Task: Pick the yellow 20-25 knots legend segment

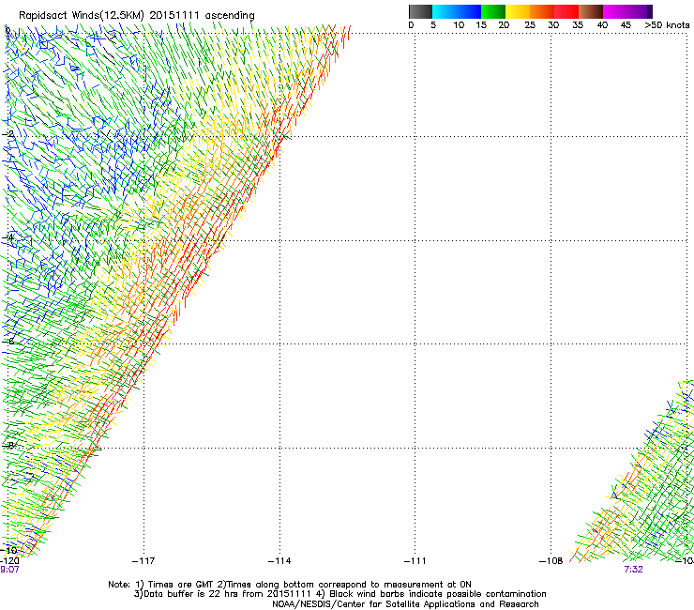Action: (x=518, y=11)
